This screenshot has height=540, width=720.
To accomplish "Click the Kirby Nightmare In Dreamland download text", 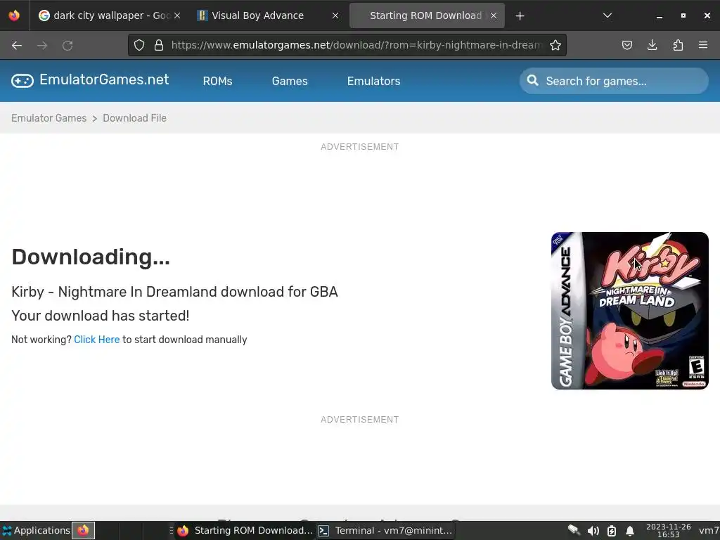I will (x=174, y=292).
